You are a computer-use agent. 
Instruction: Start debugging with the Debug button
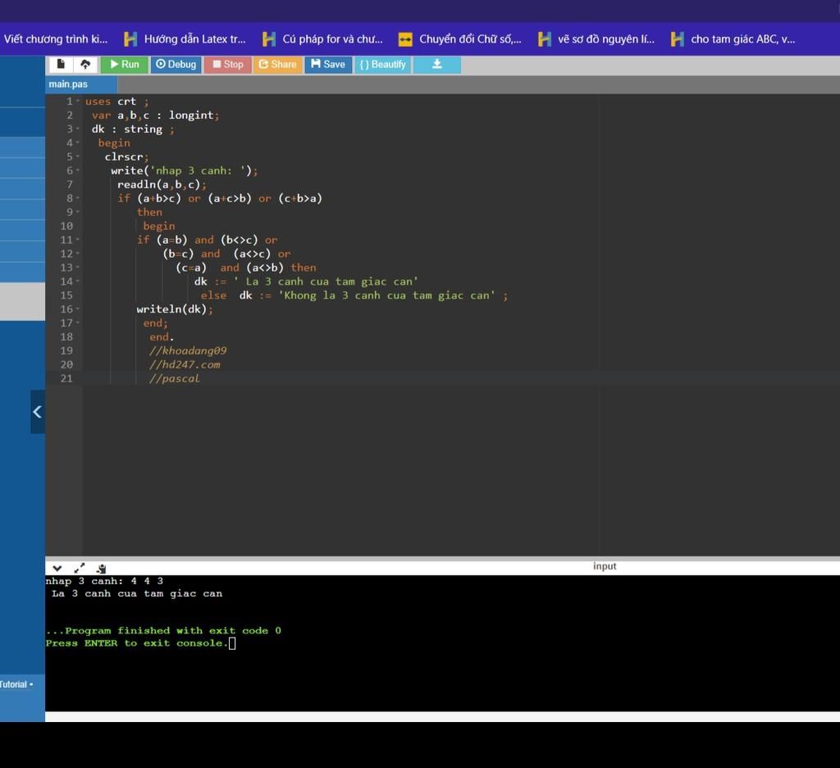pyautogui.click(x=176, y=64)
